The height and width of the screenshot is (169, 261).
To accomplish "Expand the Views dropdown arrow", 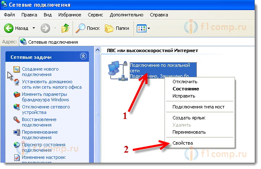I will click(149, 29).
